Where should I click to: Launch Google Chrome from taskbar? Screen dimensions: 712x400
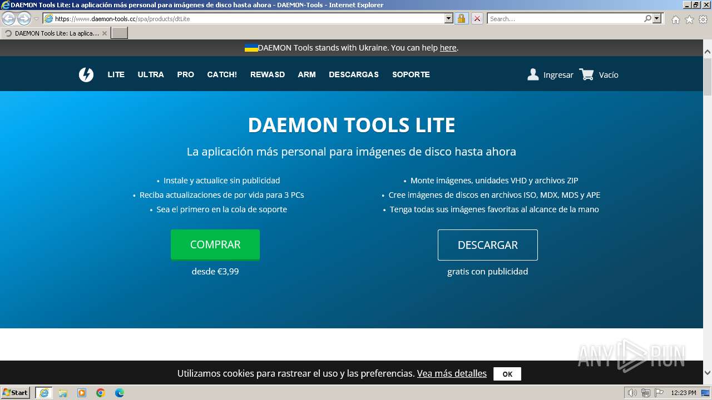click(x=101, y=393)
